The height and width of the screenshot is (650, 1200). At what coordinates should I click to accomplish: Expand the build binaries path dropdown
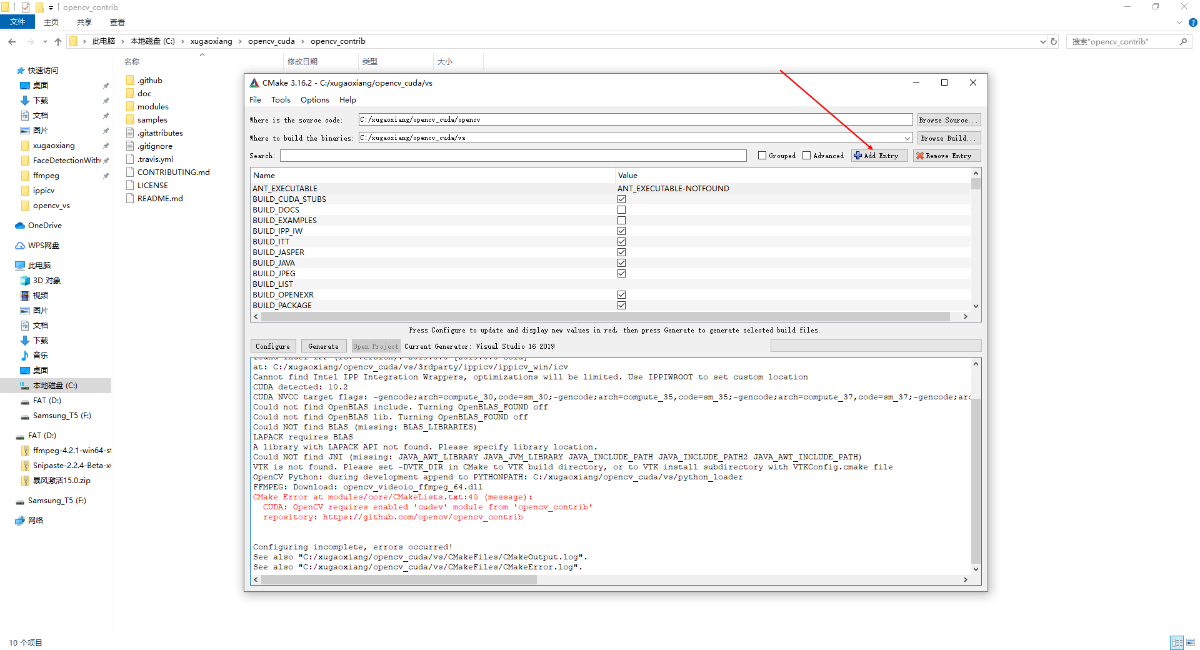click(x=907, y=137)
